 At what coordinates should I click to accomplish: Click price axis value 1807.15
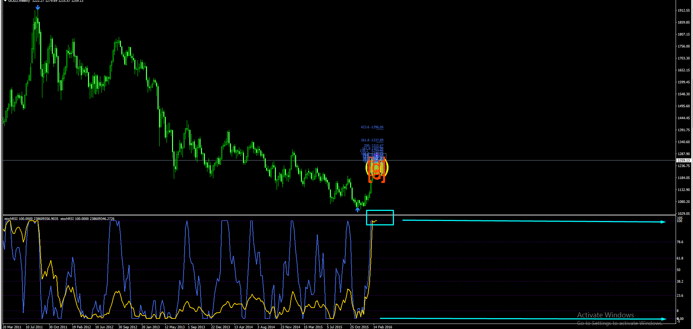pyautogui.click(x=684, y=34)
